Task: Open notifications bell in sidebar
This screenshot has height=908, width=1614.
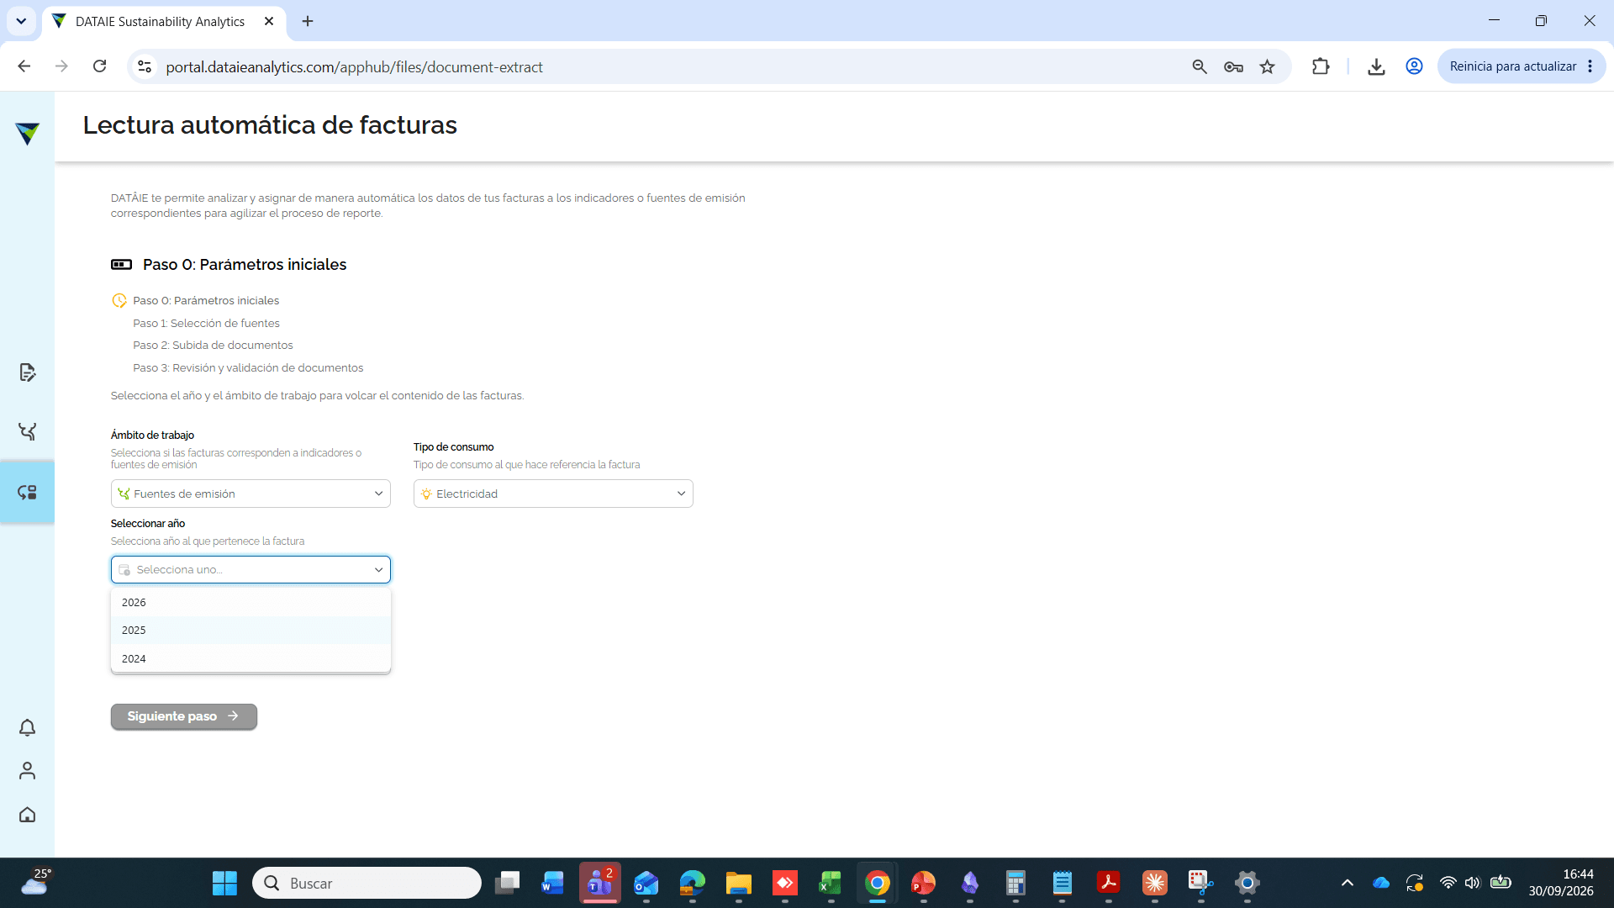Action: [27, 727]
